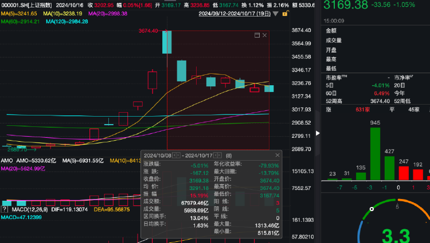Click 涨跌幅 -5.01% in statistics popup
Viewport: 430px width, 243px height.
click(200, 165)
